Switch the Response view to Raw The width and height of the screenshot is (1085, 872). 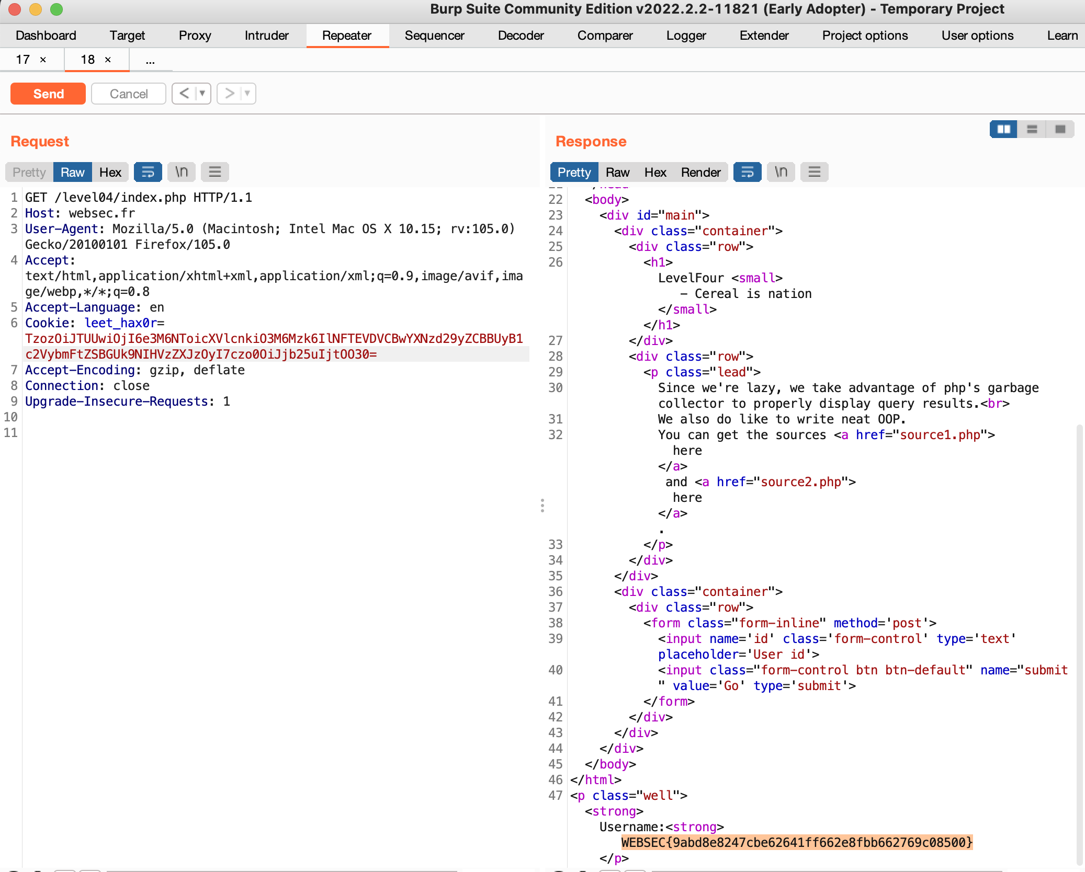coord(618,171)
